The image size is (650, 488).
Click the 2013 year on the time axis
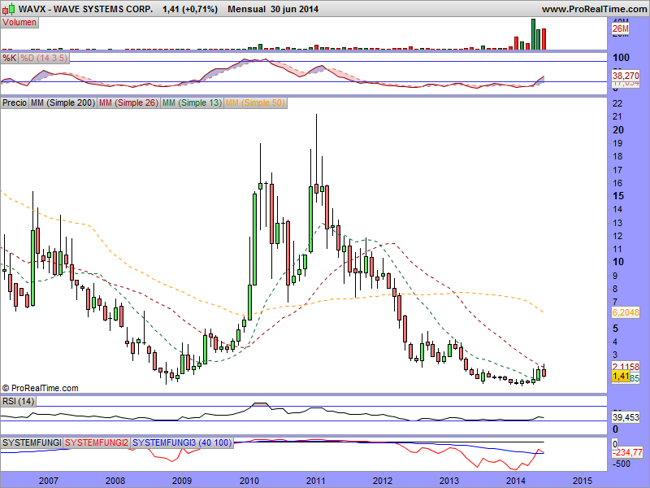pyautogui.click(x=449, y=481)
